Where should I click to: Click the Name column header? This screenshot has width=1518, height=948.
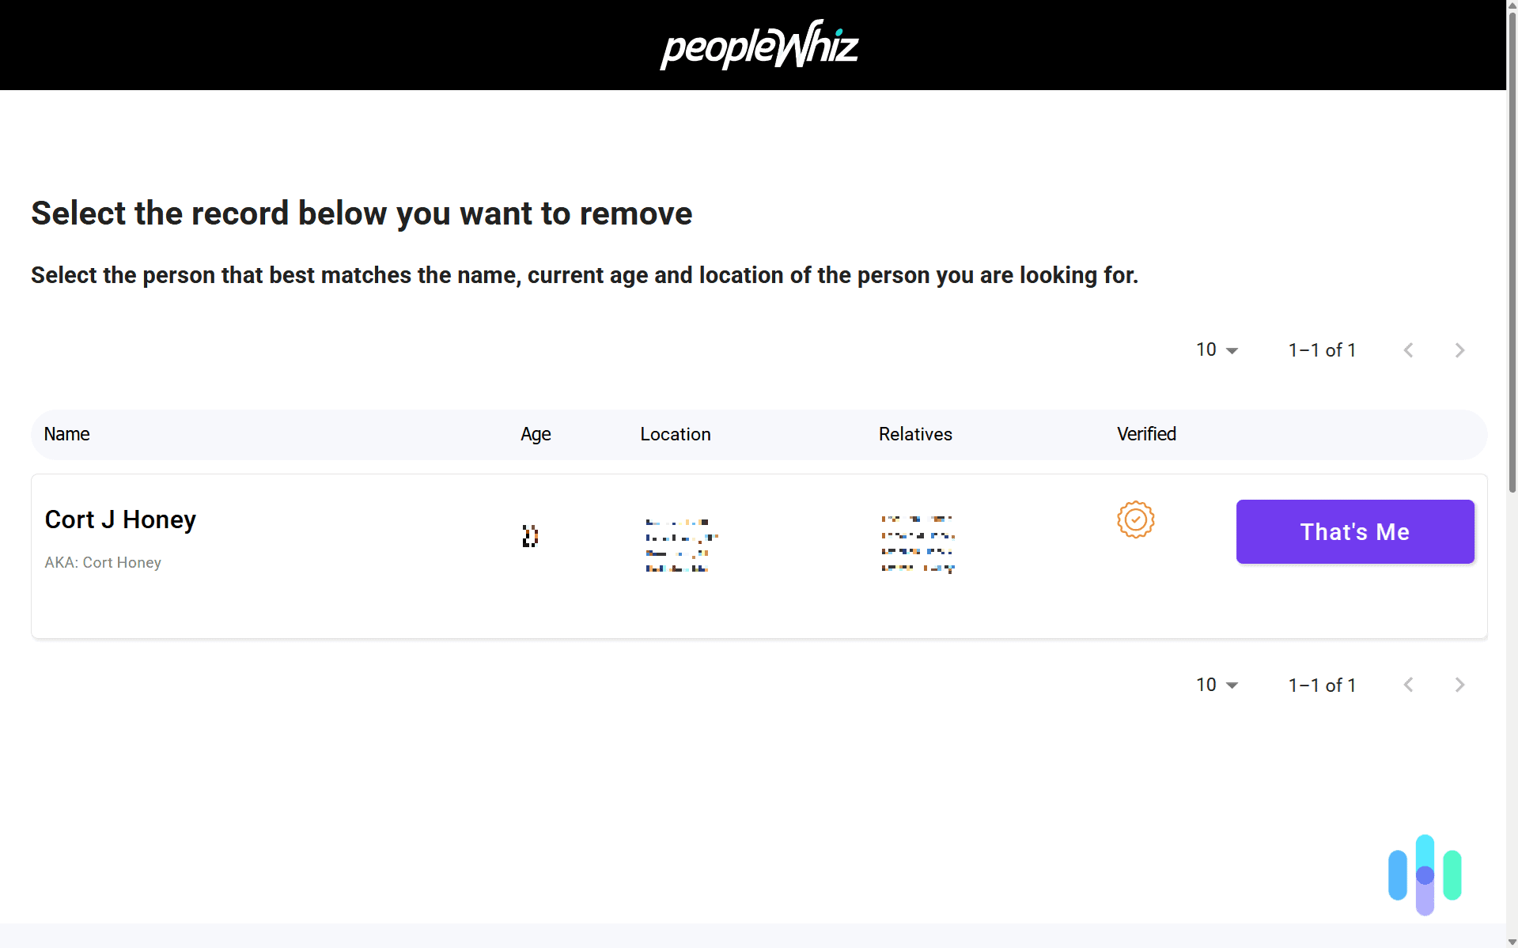click(66, 434)
